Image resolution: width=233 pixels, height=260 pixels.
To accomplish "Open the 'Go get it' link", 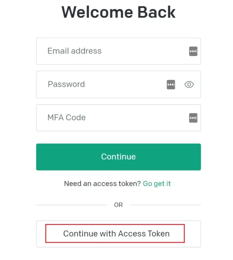I will click(157, 184).
